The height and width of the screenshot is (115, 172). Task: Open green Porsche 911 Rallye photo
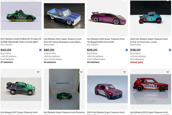click(x=21, y=16)
